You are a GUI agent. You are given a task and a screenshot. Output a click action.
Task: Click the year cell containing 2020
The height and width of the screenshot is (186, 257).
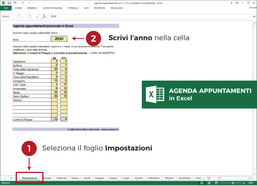(x=59, y=39)
